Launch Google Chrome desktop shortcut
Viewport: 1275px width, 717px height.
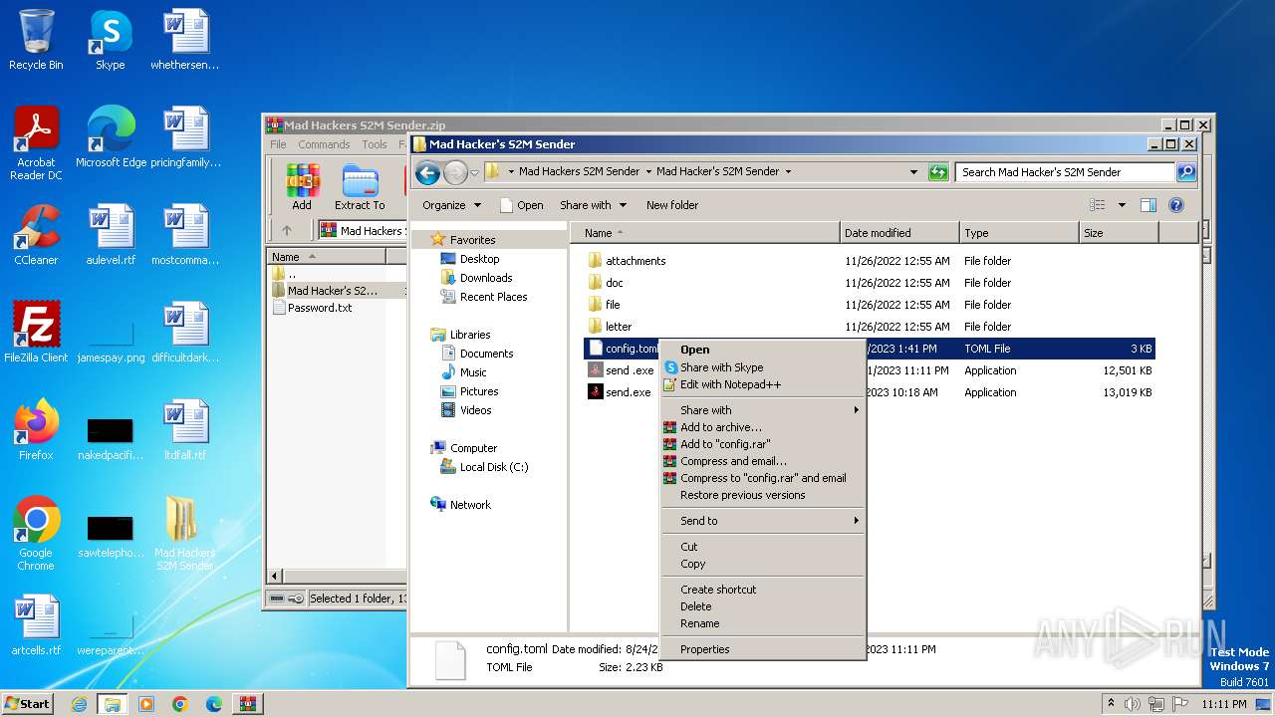tap(36, 534)
